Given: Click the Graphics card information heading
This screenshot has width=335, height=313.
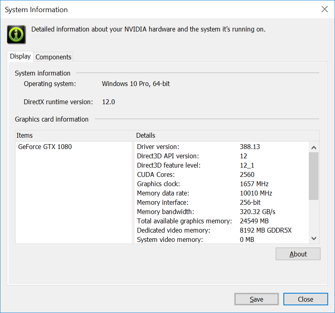Looking at the screenshot, I should (x=52, y=119).
